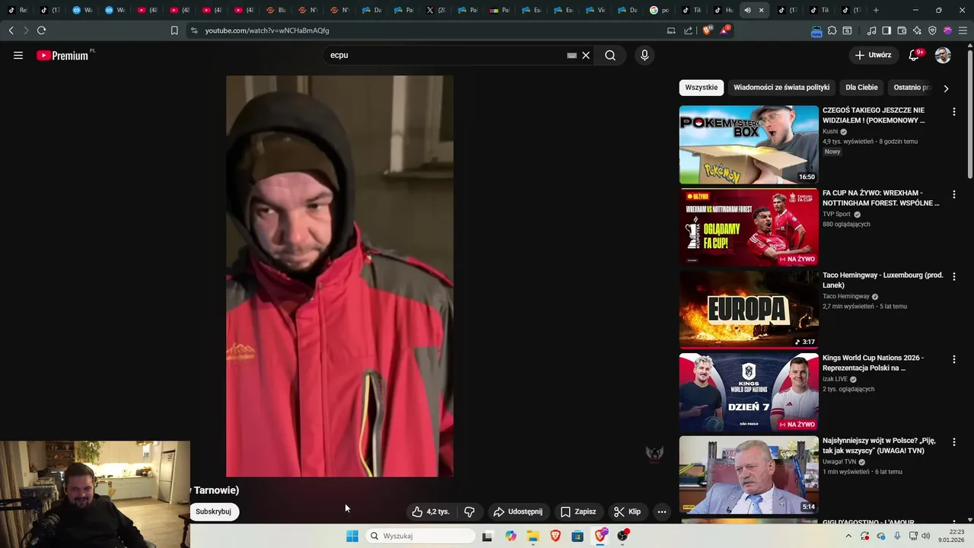This screenshot has height=548, width=974.
Task: Open Pokemystery Box video thumbnail
Action: [x=749, y=145]
